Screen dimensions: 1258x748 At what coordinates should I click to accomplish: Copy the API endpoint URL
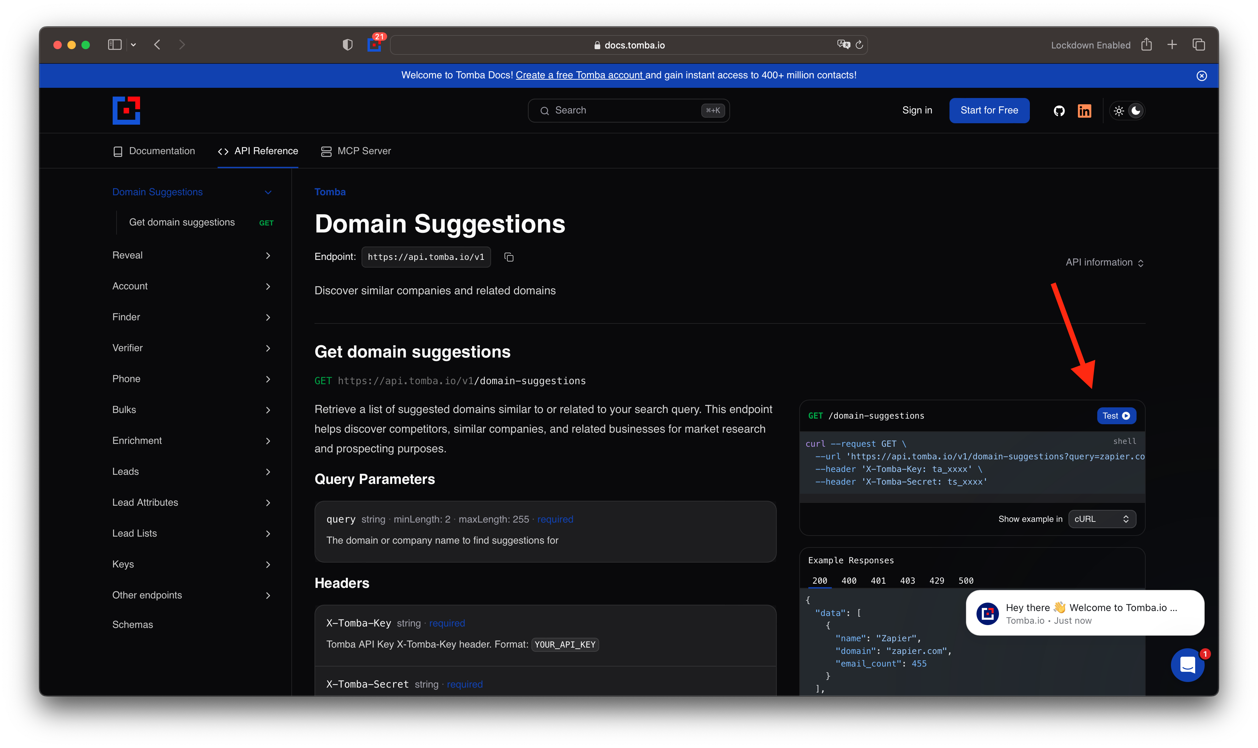click(509, 257)
